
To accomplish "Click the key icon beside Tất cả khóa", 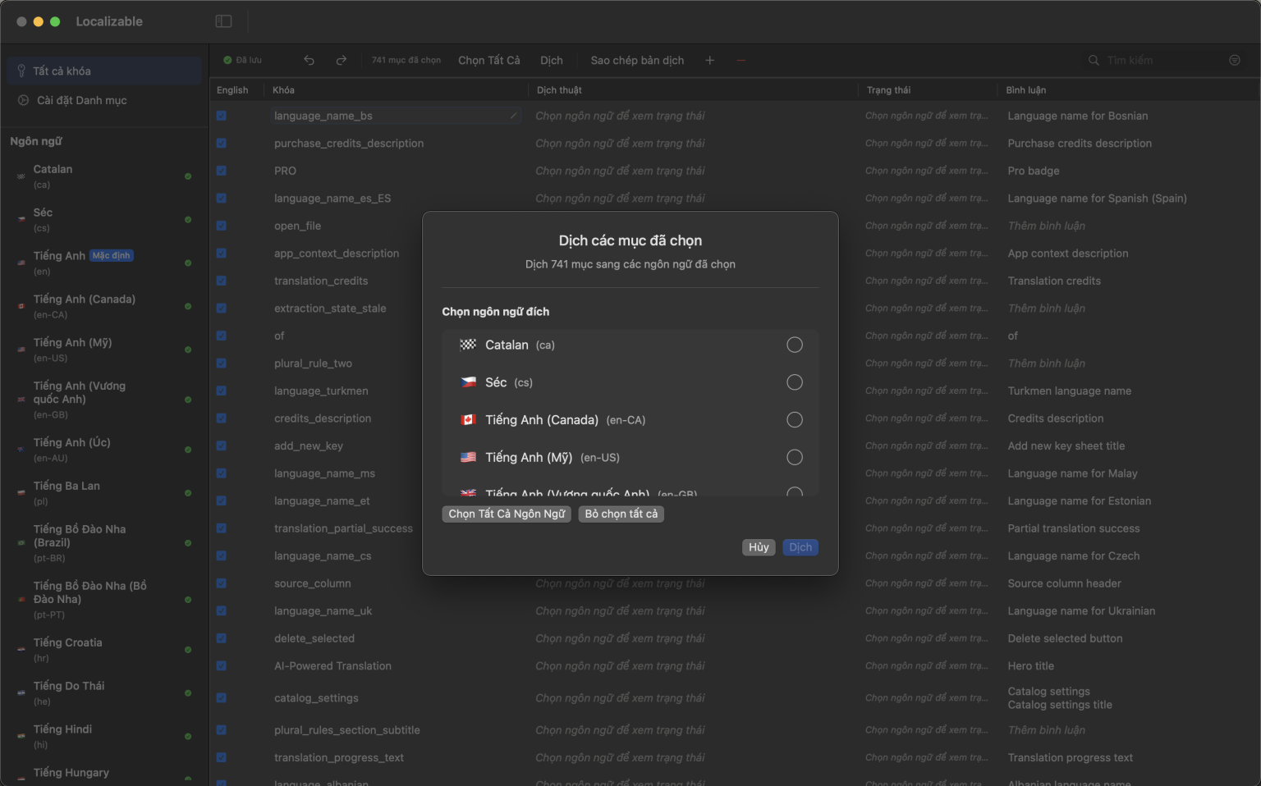I will click(x=21, y=71).
